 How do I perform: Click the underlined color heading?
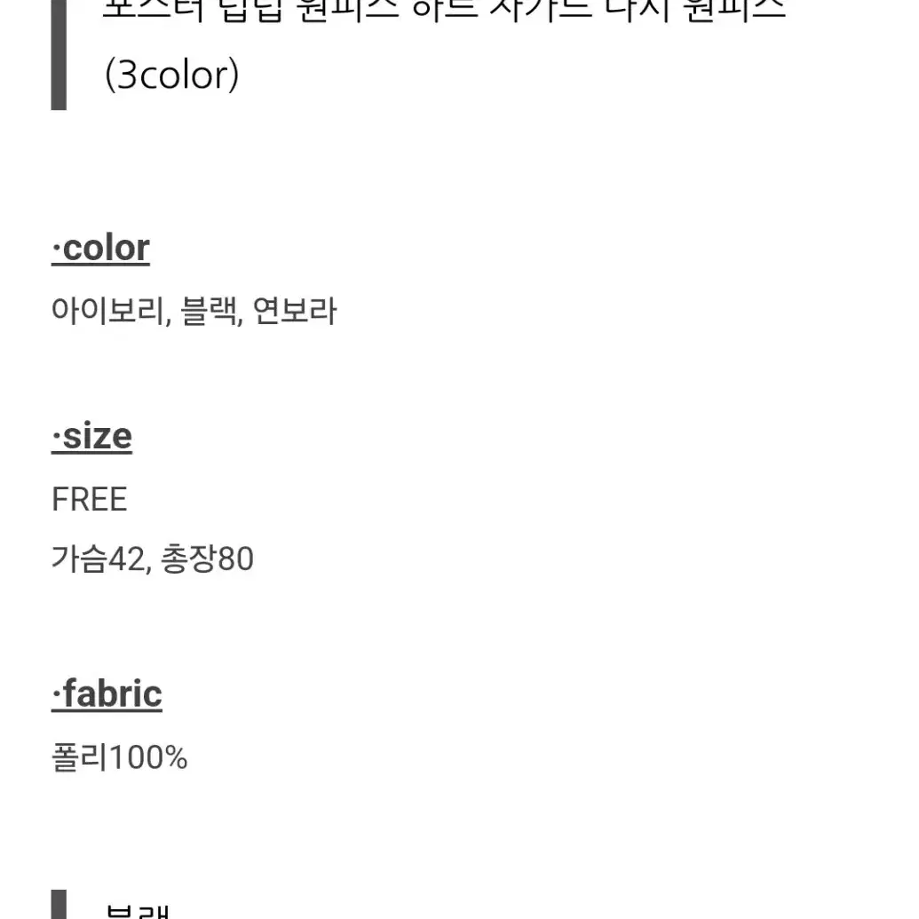pos(100,249)
